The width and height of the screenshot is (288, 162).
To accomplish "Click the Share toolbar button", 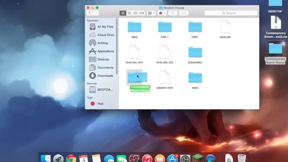I will coord(173,13).
